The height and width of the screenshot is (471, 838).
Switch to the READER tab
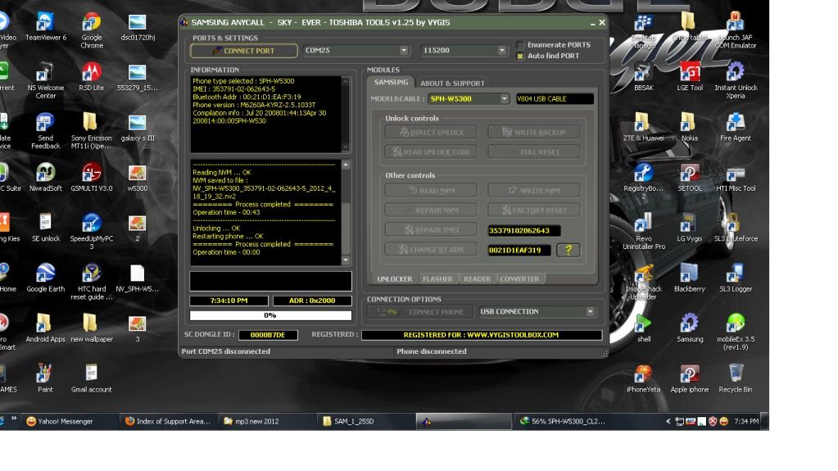point(477,279)
